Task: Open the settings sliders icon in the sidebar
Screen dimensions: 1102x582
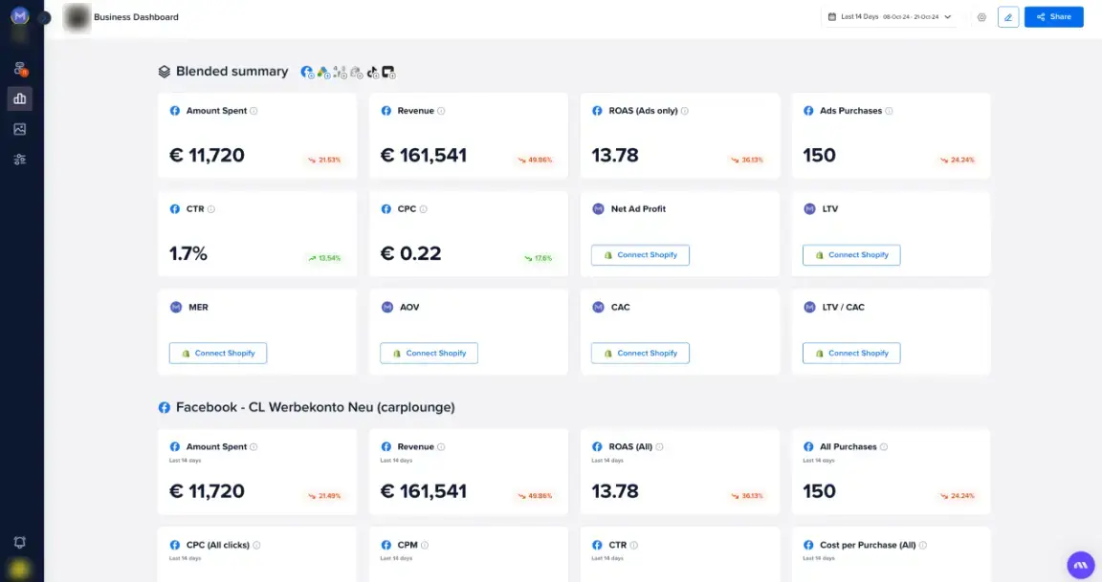Action: point(19,159)
